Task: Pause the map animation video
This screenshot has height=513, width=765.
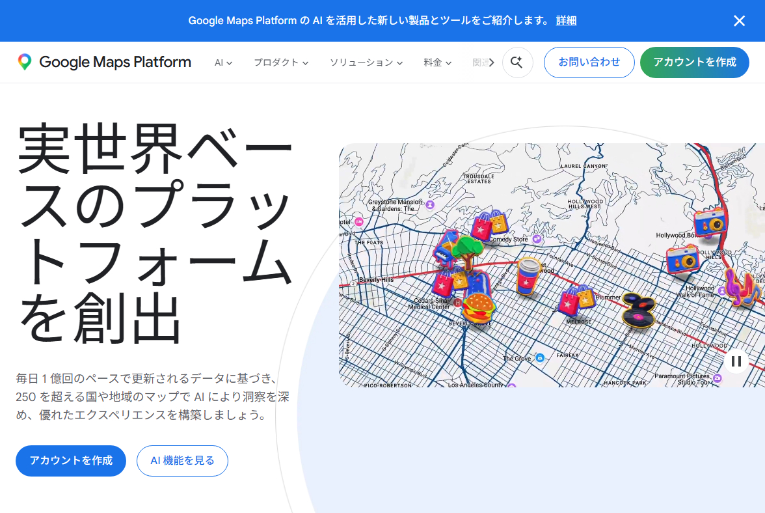Action: point(736,361)
